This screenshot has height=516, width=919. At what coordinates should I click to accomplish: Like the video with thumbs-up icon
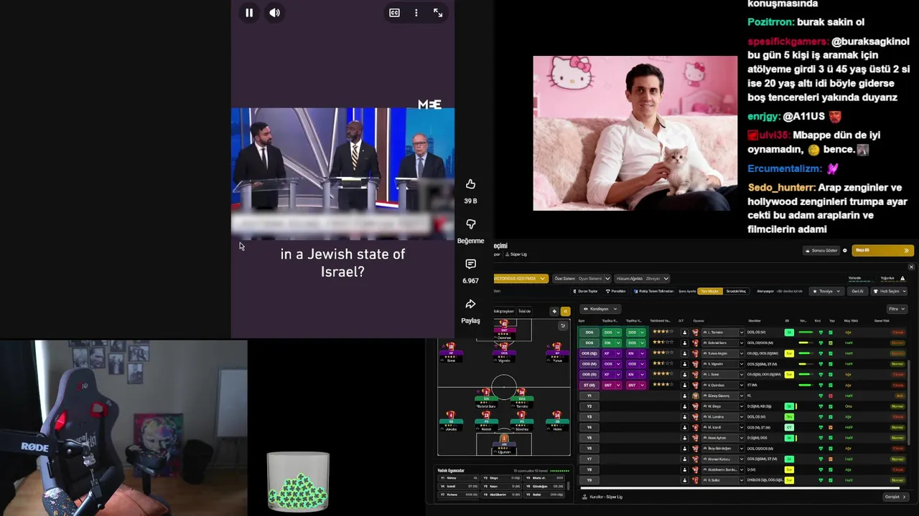point(470,184)
